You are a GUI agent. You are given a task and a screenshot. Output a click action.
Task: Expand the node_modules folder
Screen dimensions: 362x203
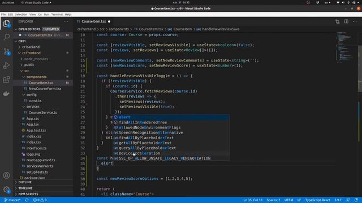pos(43,59)
